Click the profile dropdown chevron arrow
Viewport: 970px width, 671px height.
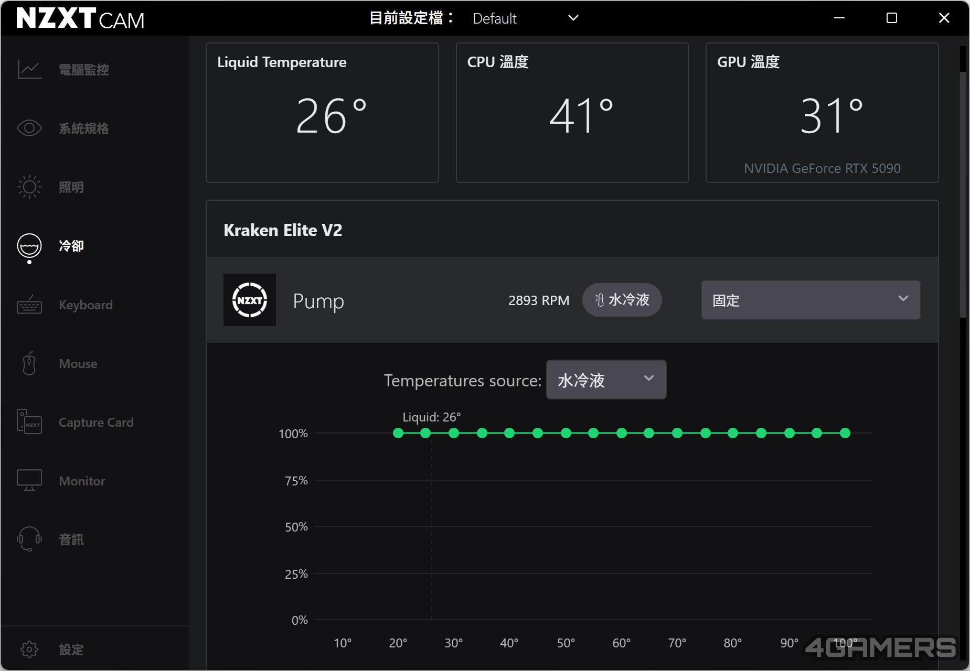[573, 18]
